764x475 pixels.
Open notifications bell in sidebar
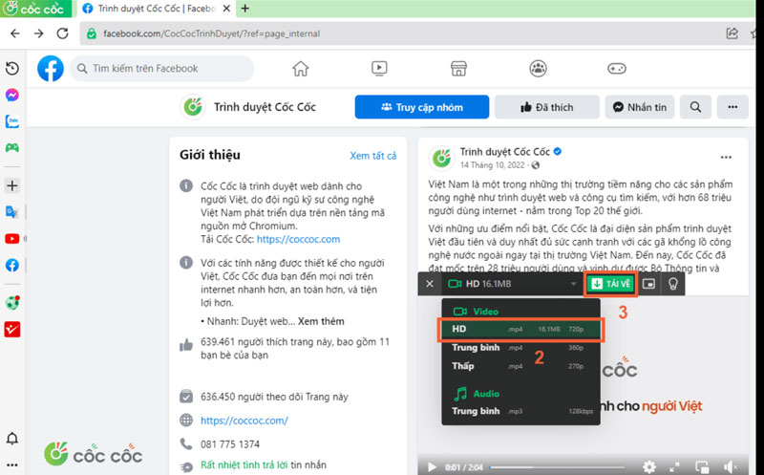point(12,439)
